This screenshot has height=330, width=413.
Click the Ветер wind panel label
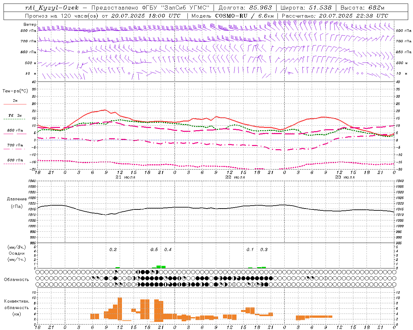30,24
